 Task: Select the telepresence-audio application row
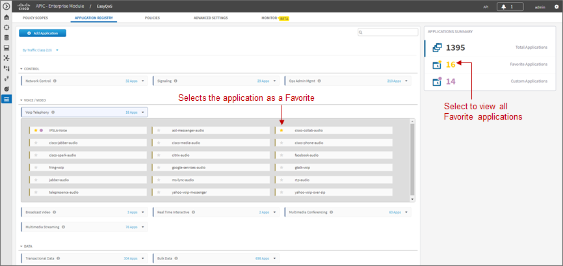coord(88,193)
